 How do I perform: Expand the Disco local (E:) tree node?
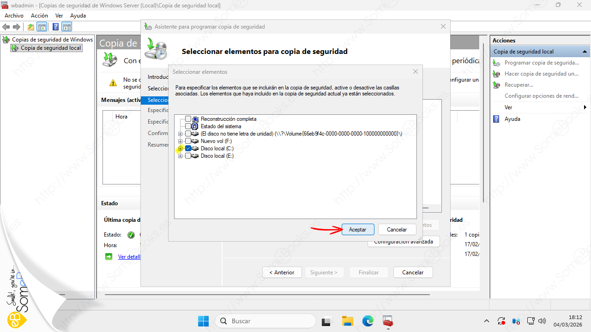tap(180, 156)
